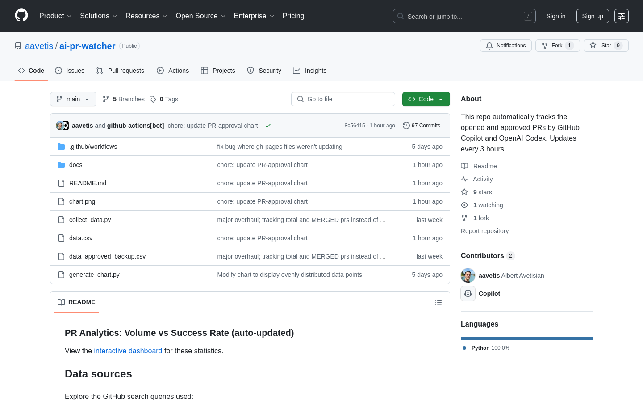The width and height of the screenshot is (643, 402).
Task: Expand the Solutions menu
Action: tap(99, 16)
